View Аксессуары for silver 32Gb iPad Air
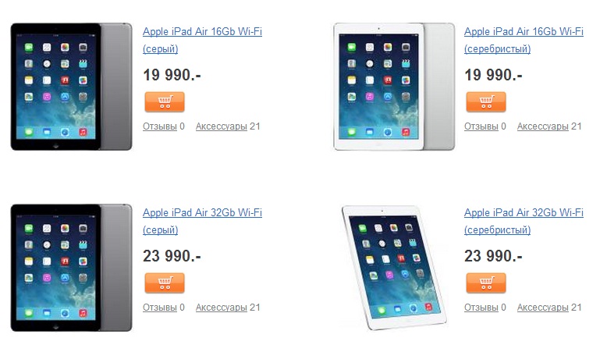 [543, 308]
